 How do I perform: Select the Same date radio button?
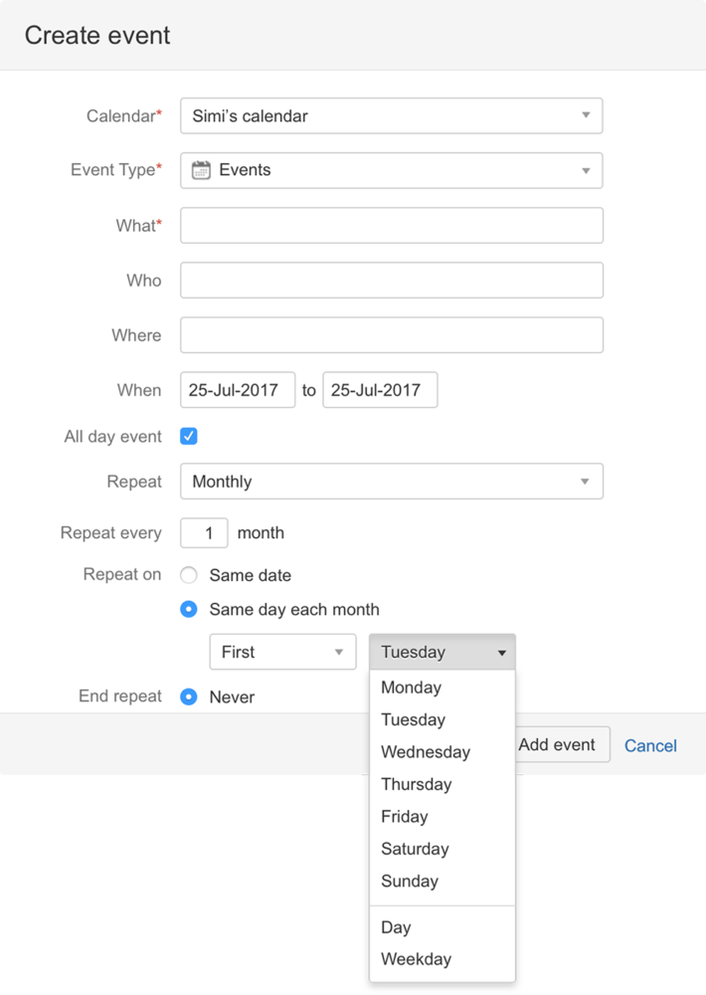pyautogui.click(x=188, y=575)
